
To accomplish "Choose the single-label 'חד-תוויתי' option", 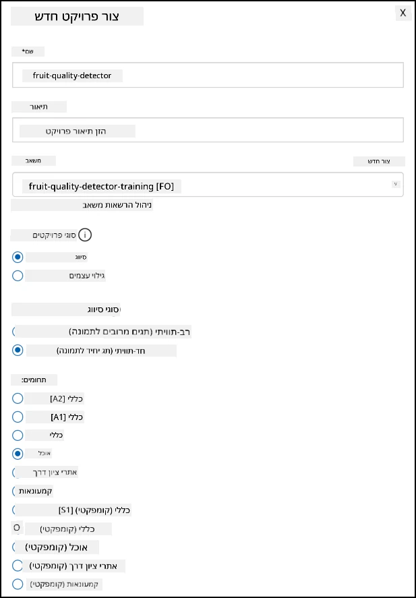I will pos(18,350).
